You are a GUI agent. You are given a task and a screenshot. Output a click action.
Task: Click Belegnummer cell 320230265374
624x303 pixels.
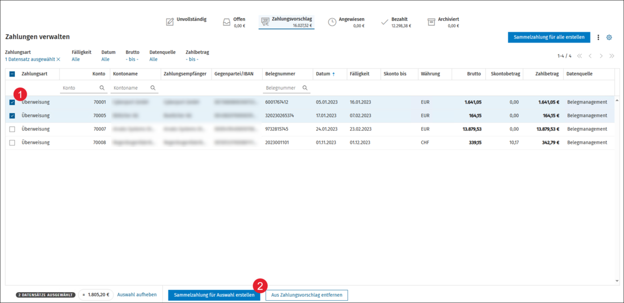click(x=279, y=116)
